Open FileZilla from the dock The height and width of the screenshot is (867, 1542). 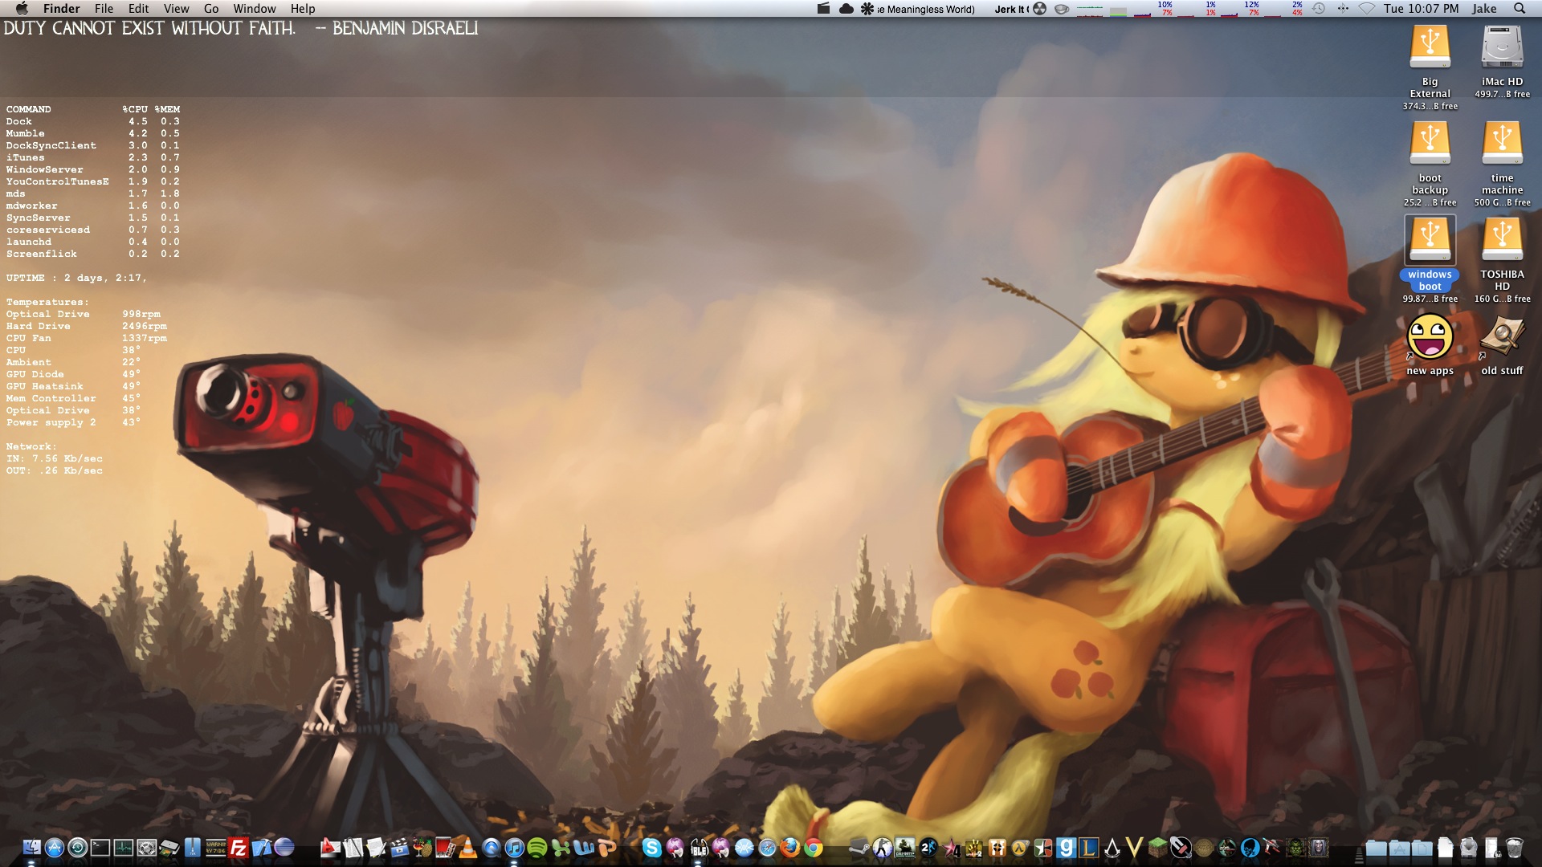[x=239, y=848]
